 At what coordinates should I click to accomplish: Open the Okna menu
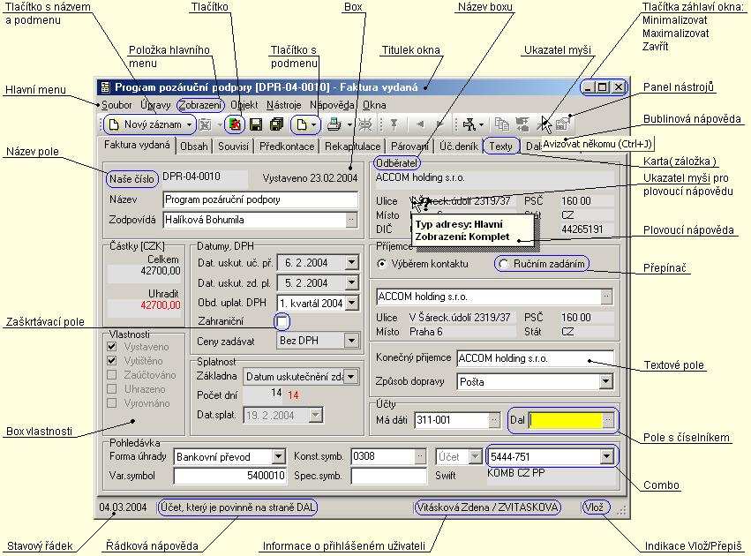coord(374,105)
